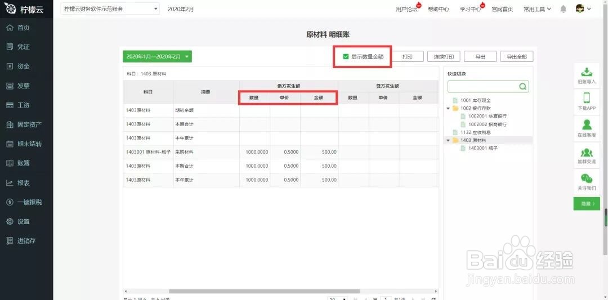The image size is (608, 300).
Task: Open the date range dropdown 2020年1月—2020年2月
Action: coord(157,56)
